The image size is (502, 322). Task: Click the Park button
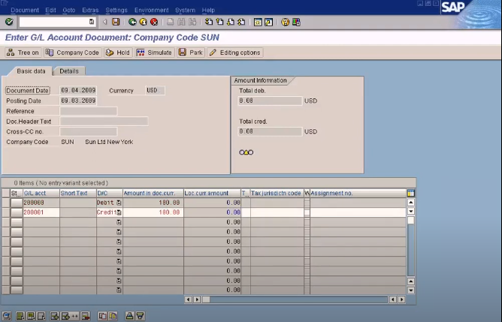tap(191, 53)
